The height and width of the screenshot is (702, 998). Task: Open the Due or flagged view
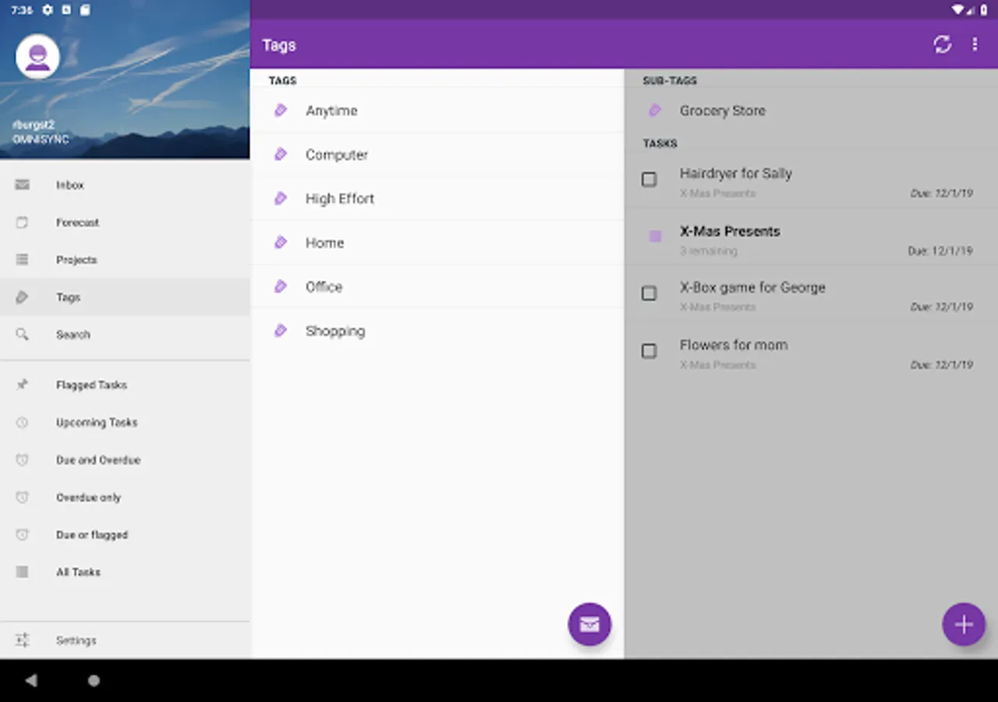pos(125,535)
